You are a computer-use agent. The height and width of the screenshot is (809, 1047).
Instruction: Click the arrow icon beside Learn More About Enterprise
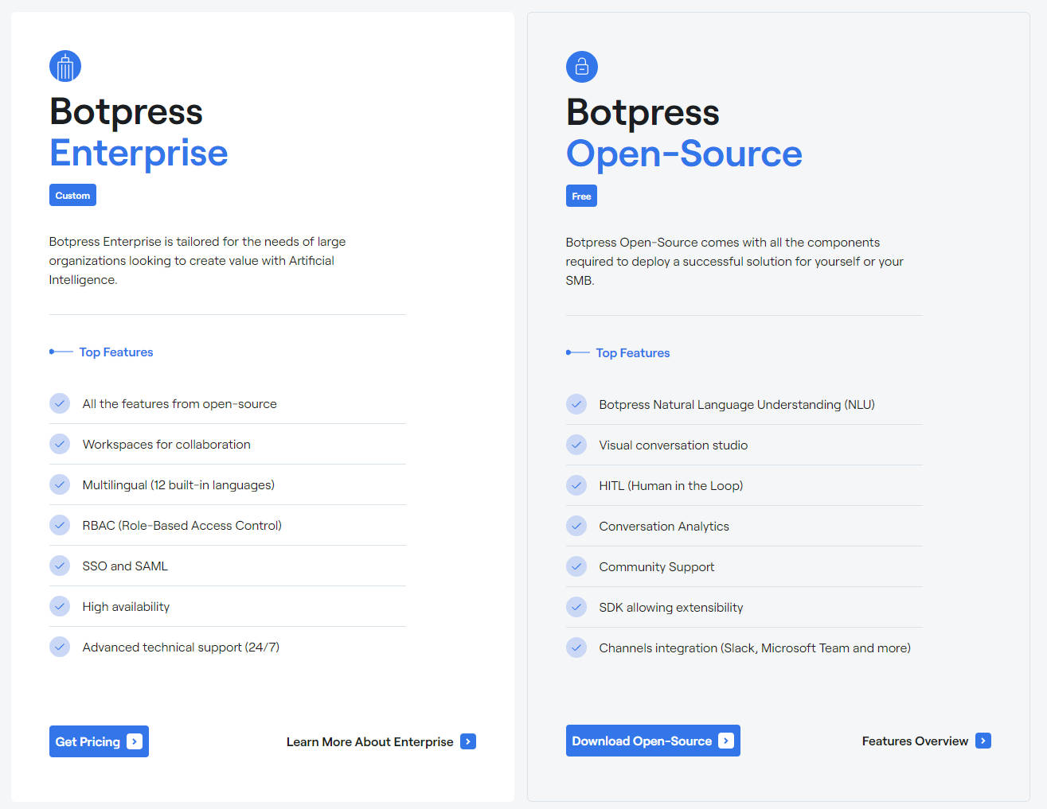tap(468, 741)
